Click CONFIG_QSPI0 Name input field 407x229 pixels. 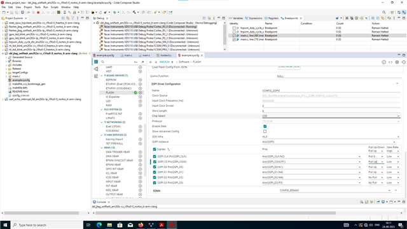331,90
